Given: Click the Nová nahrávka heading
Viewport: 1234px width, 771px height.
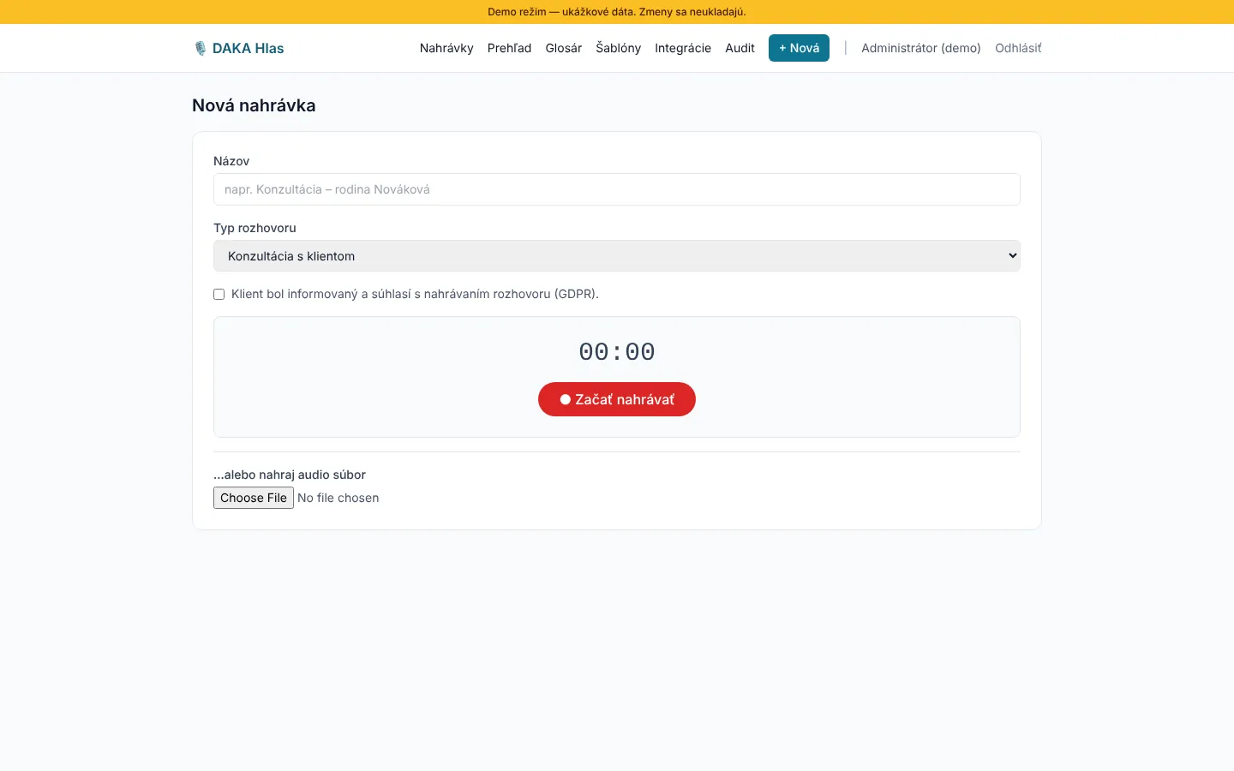Looking at the screenshot, I should click(x=254, y=105).
